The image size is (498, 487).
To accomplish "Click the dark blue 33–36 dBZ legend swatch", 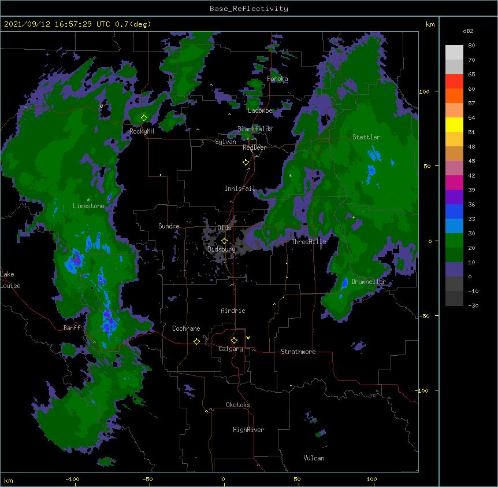I will pyautogui.click(x=454, y=211).
